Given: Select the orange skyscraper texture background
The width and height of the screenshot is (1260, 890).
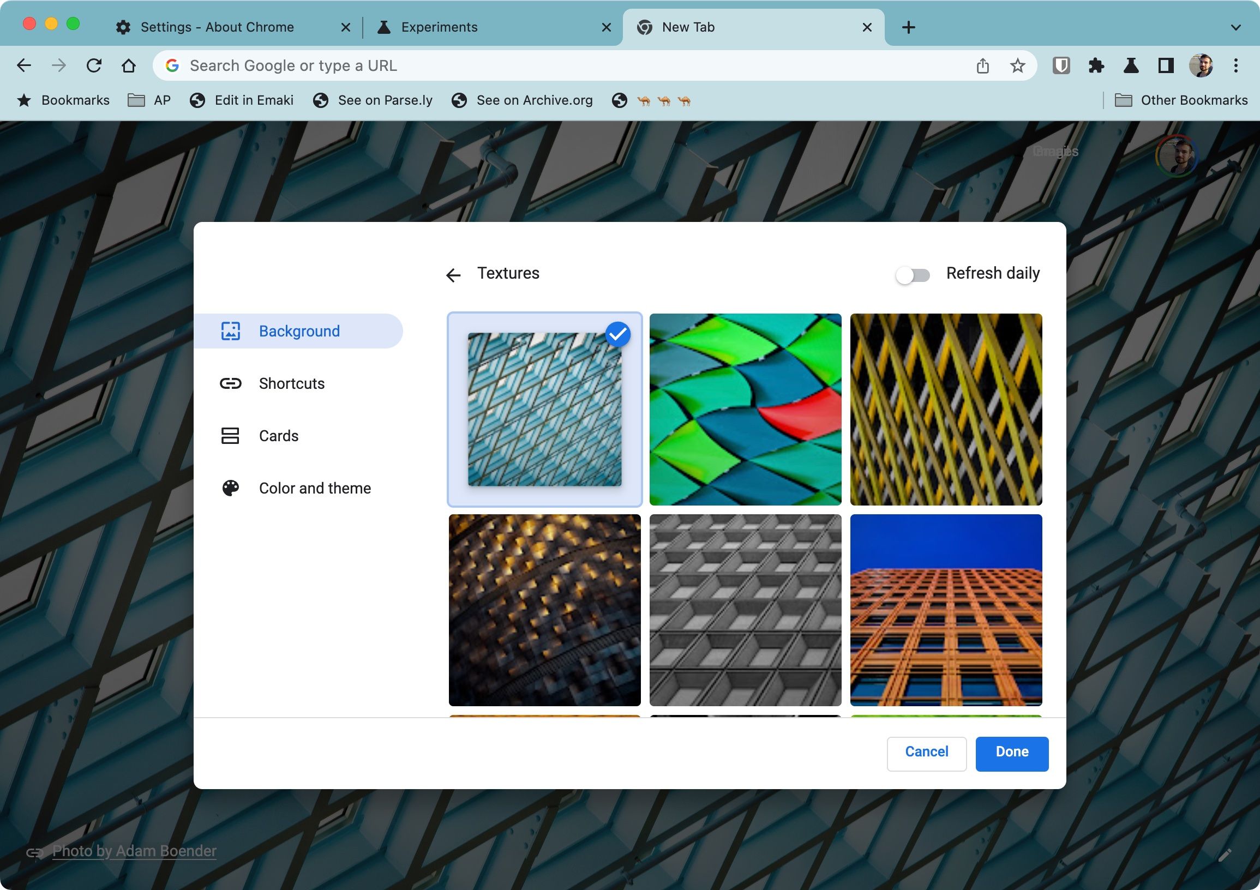Looking at the screenshot, I should pyautogui.click(x=946, y=610).
